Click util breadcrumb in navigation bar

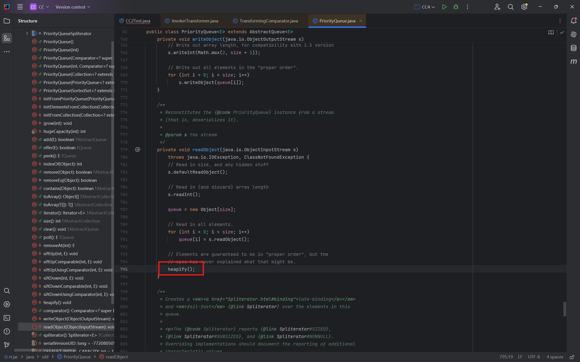point(45,357)
